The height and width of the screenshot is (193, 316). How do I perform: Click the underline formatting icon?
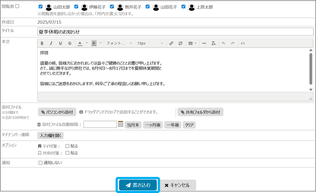coord(60,43)
